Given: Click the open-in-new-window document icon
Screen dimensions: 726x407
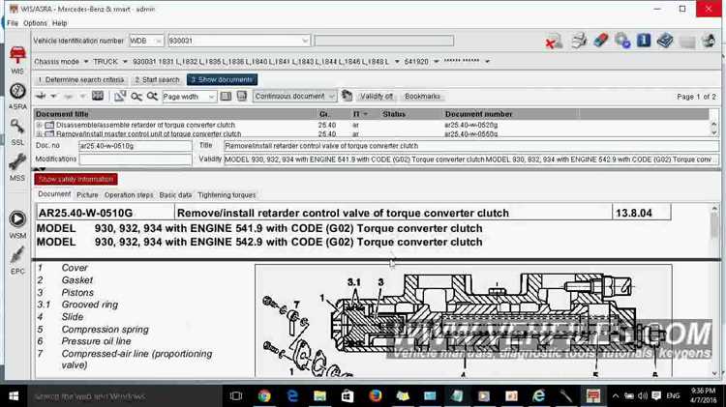Looking at the screenshot, I should (120, 96).
